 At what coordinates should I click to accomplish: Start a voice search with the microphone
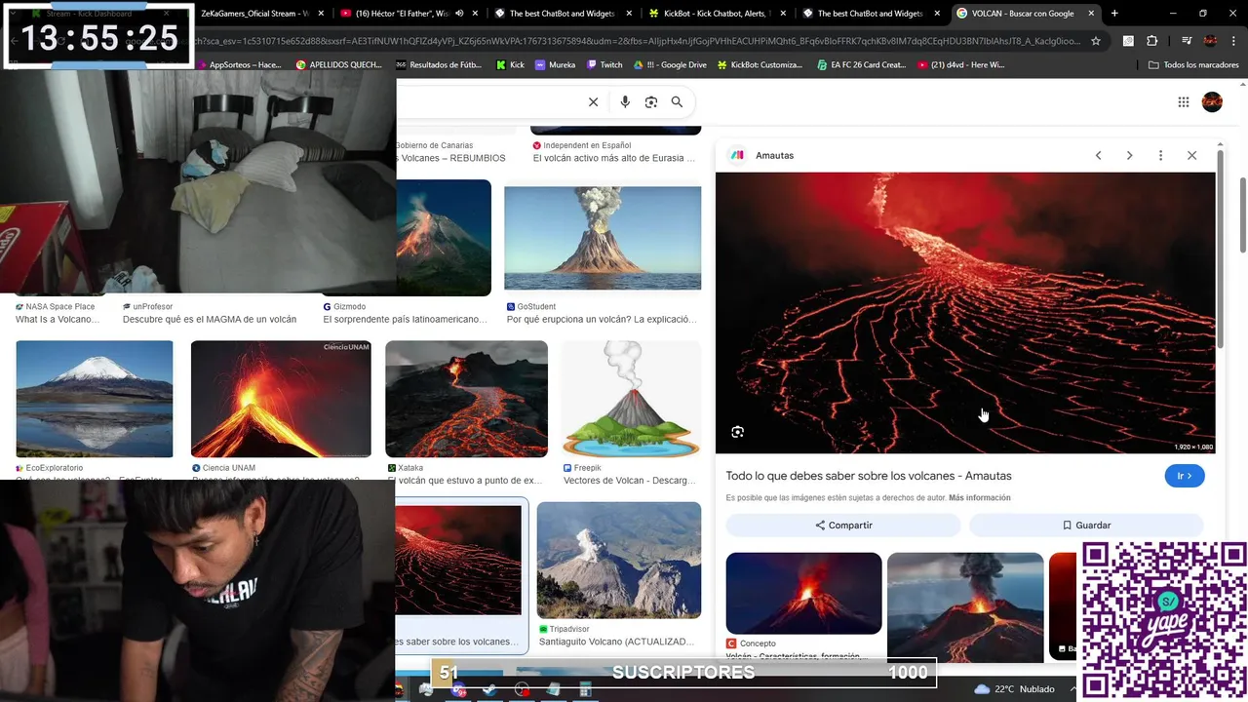(625, 101)
